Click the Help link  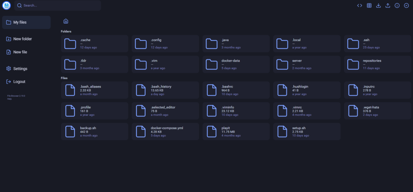click(9, 99)
